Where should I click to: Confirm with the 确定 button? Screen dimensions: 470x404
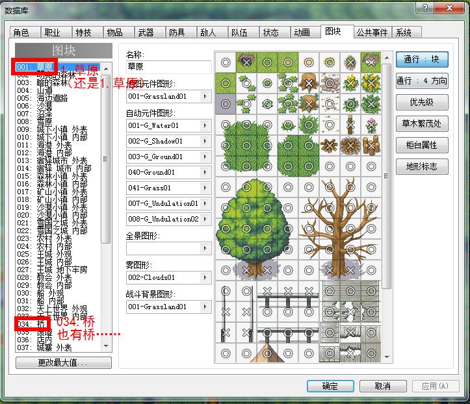click(x=330, y=386)
